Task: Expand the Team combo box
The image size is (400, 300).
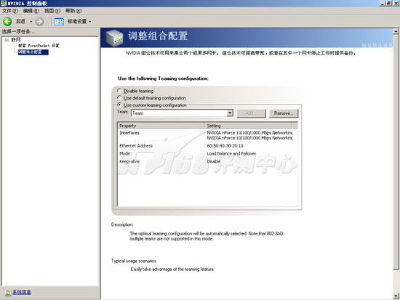Action: [230, 113]
